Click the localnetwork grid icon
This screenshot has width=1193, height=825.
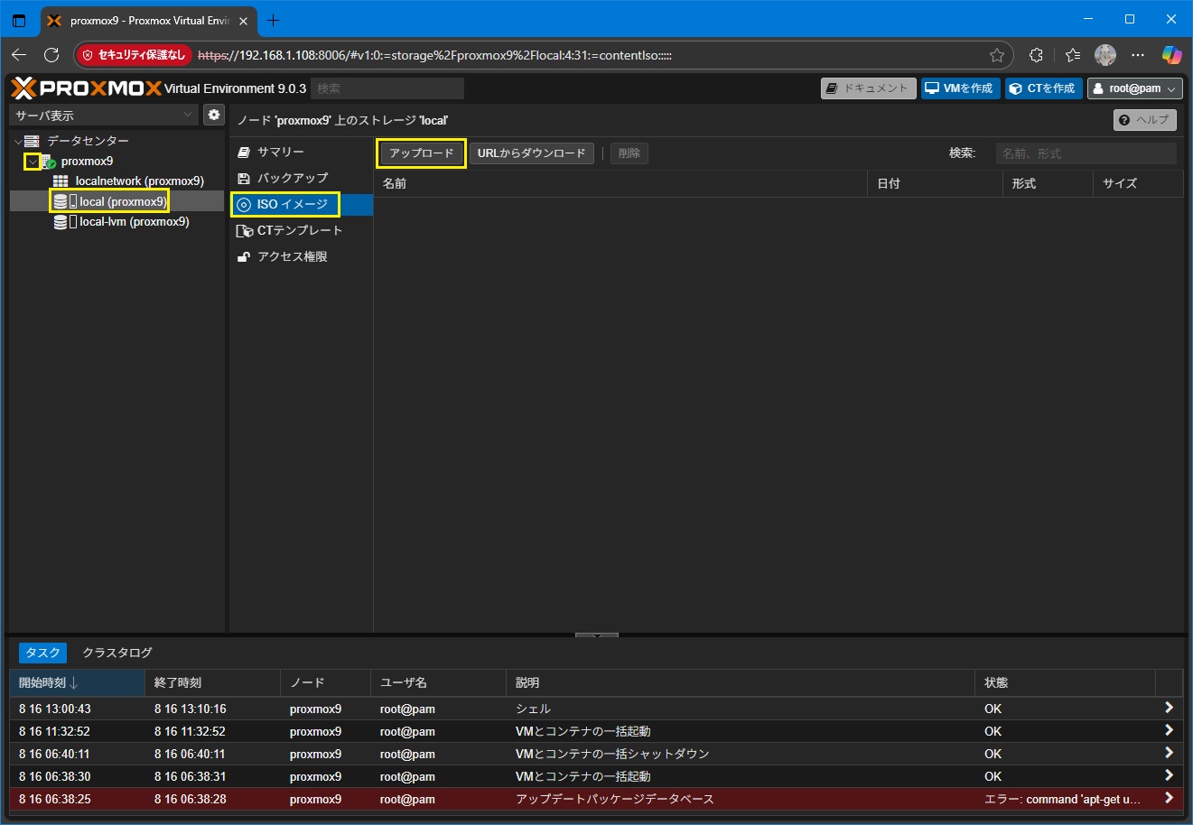click(x=61, y=181)
